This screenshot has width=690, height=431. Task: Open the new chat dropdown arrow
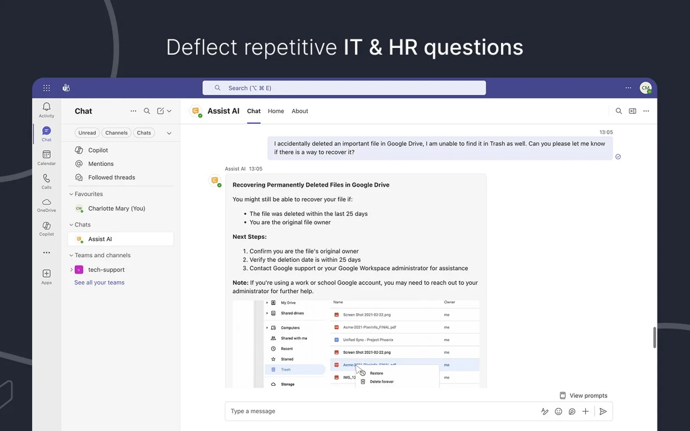(169, 111)
